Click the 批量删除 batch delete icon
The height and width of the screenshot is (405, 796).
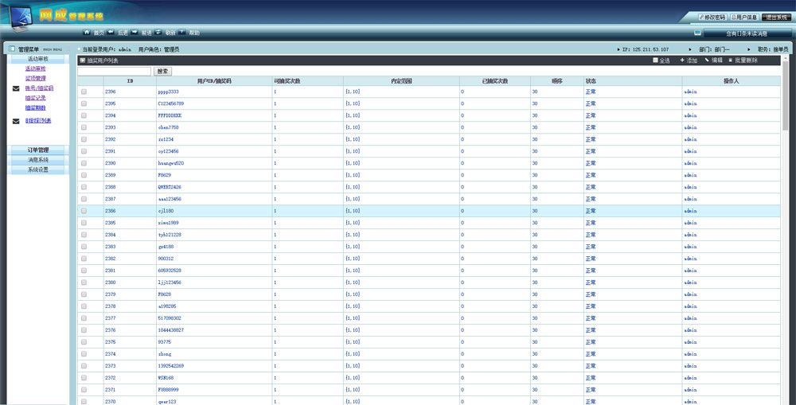pos(731,60)
